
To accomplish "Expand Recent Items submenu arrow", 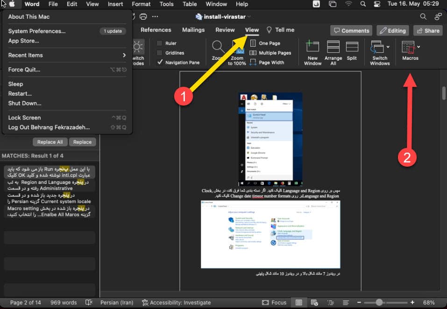I will (x=124, y=55).
